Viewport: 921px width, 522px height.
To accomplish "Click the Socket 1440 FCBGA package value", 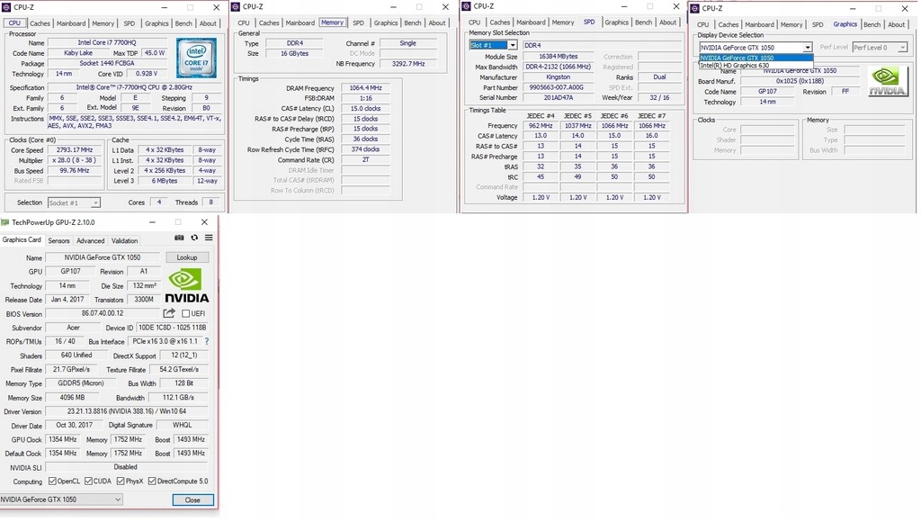I will tap(107, 63).
